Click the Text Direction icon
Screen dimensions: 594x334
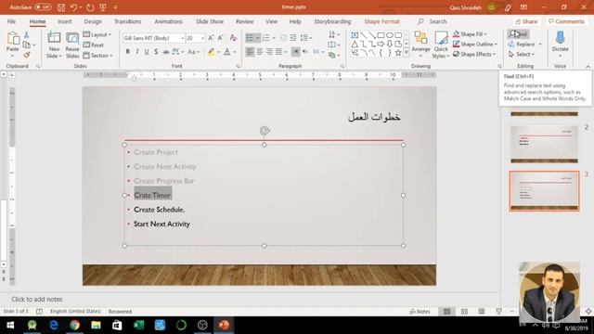(x=332, y=34)
